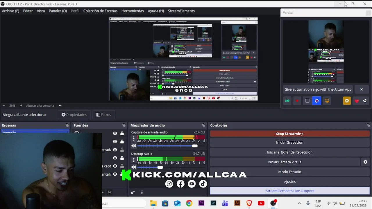Open StreamElements Live Support
This screenshot has width=372, height=209.
290,191
